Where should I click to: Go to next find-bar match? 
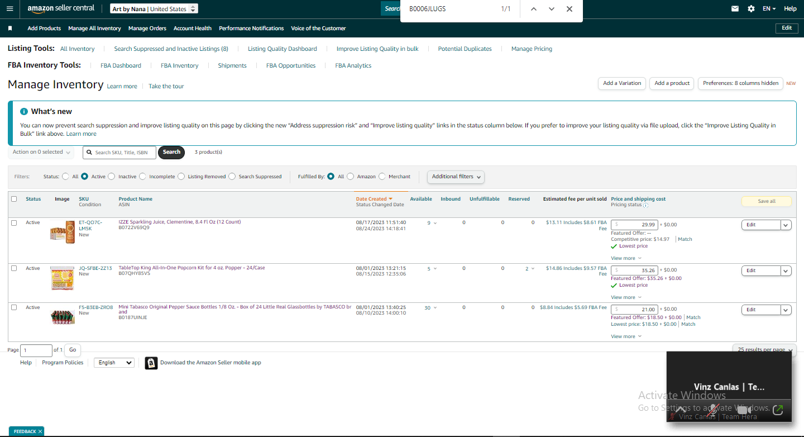click(552, 9)
